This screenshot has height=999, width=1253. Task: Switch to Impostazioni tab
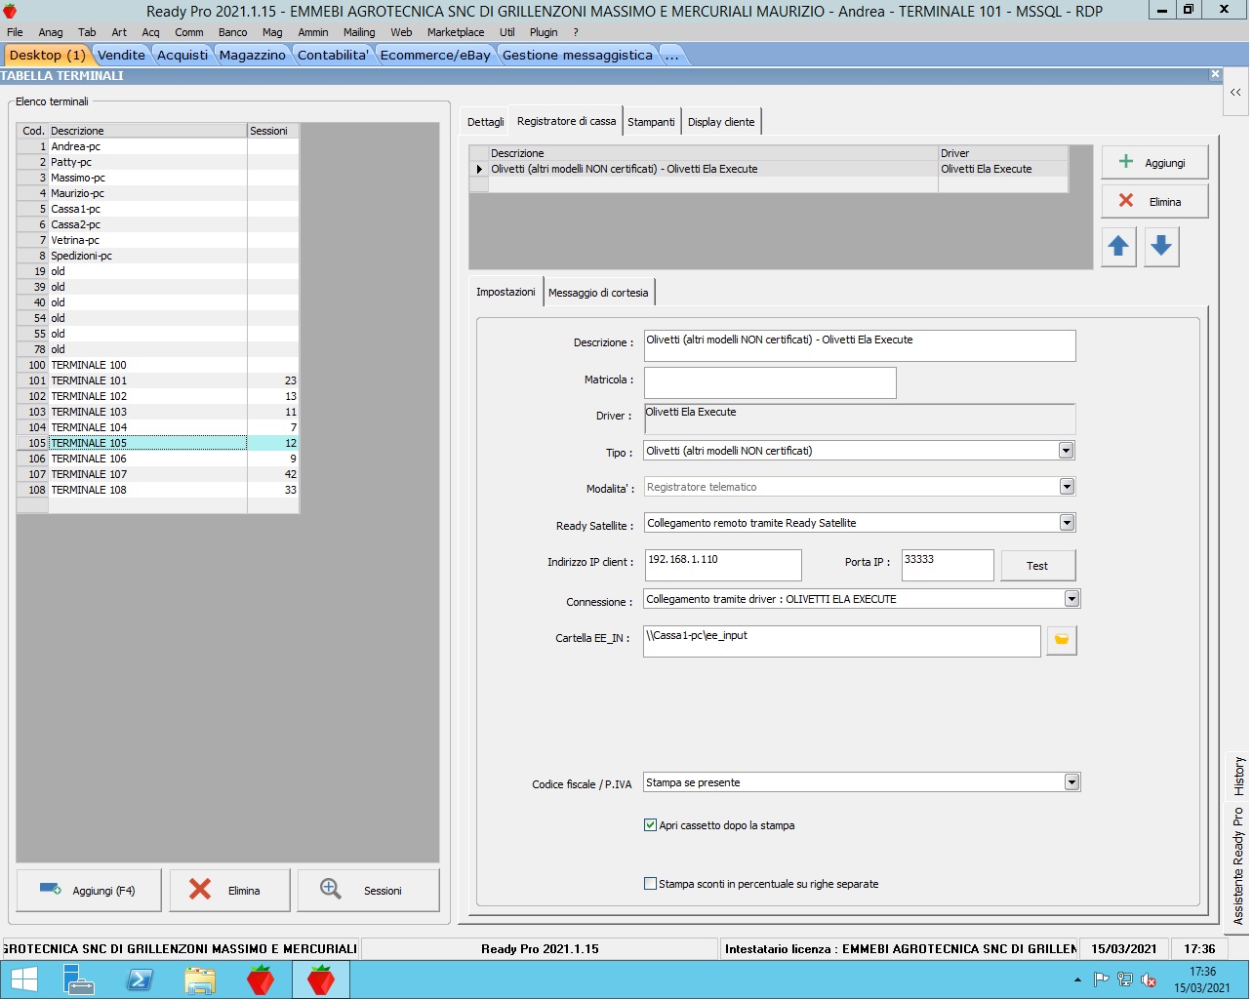505,292
